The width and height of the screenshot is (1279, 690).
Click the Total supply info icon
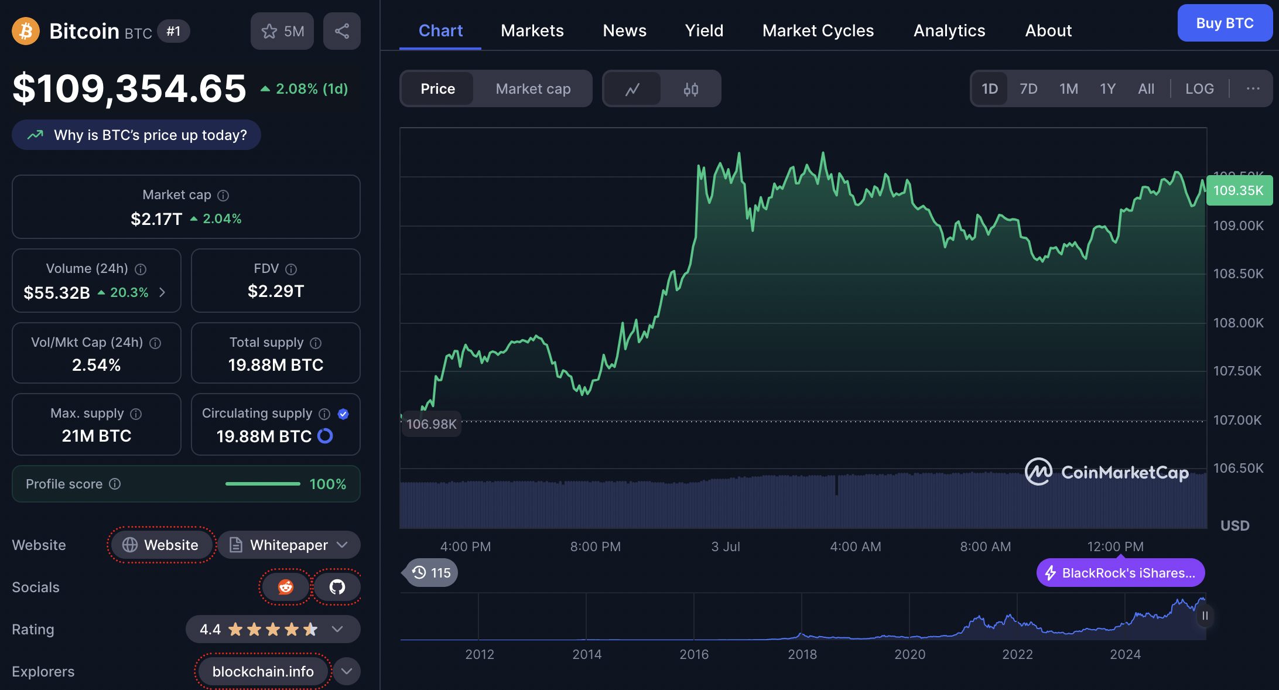[x=316, y=343]
